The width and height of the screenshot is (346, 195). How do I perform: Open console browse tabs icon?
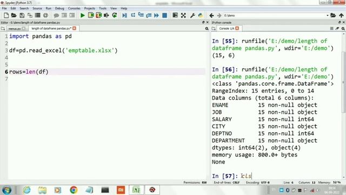[214, 28]
